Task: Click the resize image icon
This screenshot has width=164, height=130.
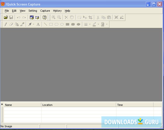Action: (x=116, y=17)
